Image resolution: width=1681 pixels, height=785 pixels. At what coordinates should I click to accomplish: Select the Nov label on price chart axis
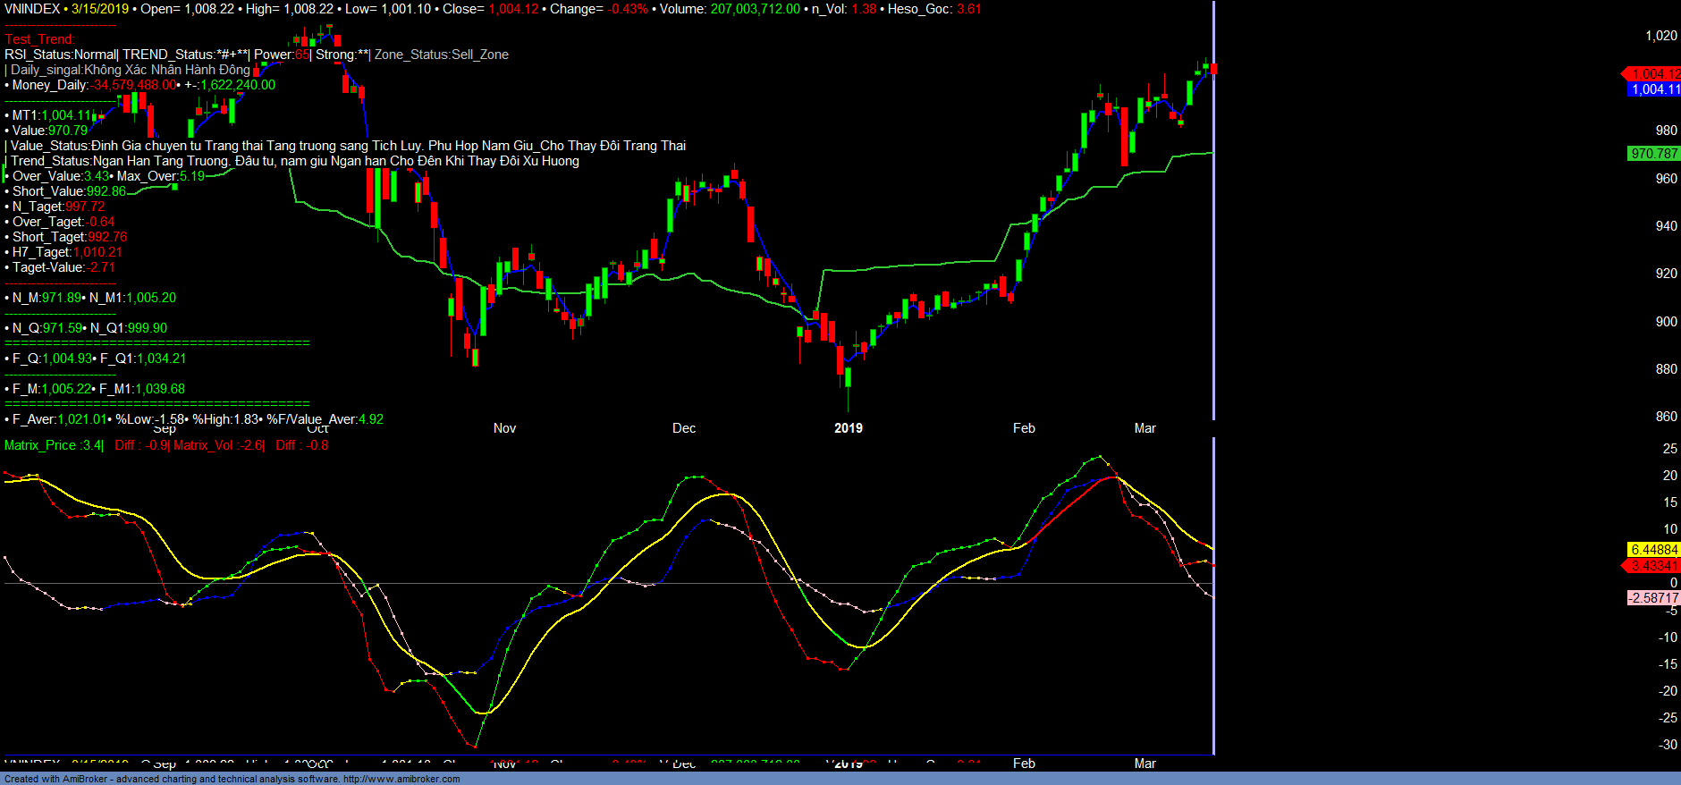click(504, 428)
